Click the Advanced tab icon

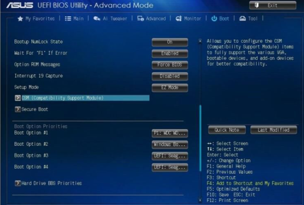[x=141, y=19]
